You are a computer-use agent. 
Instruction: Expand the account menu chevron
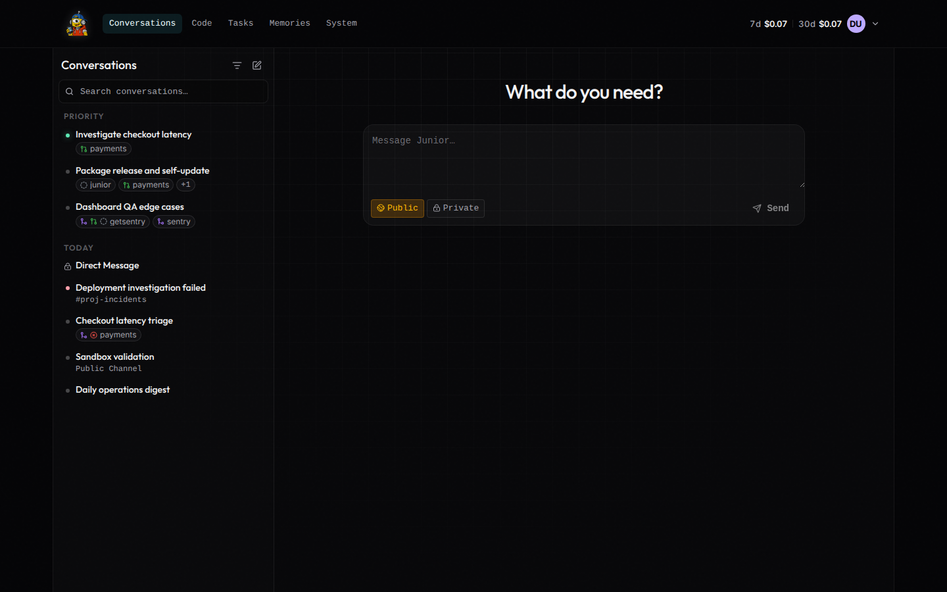tap(875, 24)
